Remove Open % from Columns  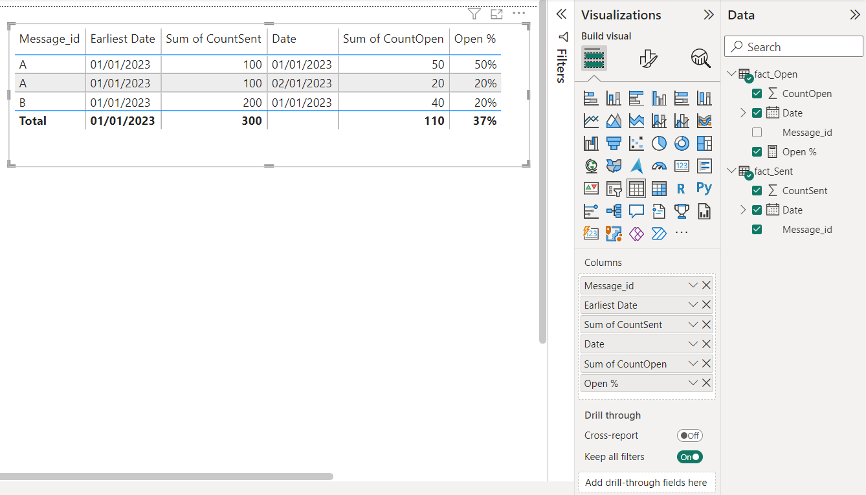pyautogui.click(x=706, y=383)
